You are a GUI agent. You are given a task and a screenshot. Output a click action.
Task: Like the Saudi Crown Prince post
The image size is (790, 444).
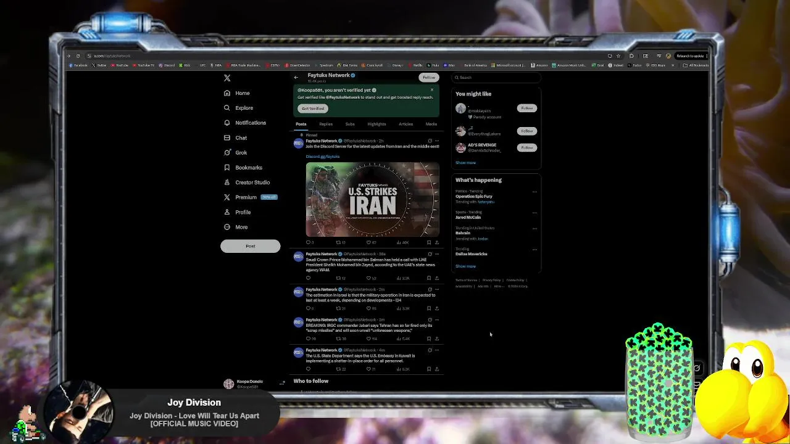point(371,278)
